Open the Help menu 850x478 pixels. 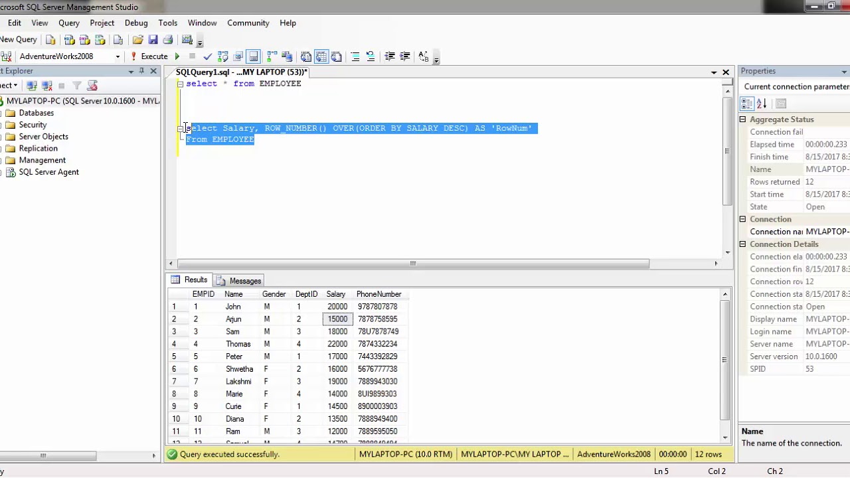[288, 23]
